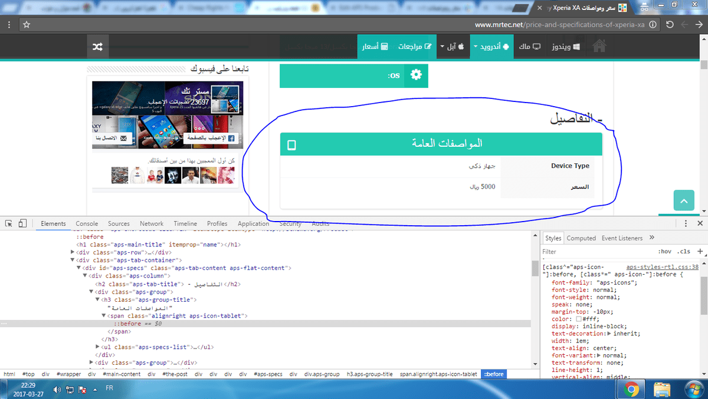Expand the aps-row div node
708x399 pixels.
tap(73, 252)
